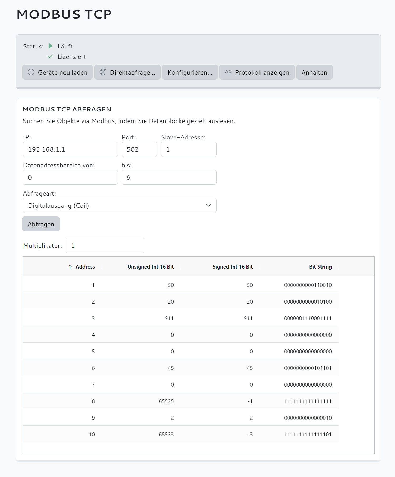
Task: Click the unsigned value 911
Action: point(169,318)
